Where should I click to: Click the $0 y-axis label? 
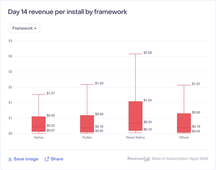(10, 134)
